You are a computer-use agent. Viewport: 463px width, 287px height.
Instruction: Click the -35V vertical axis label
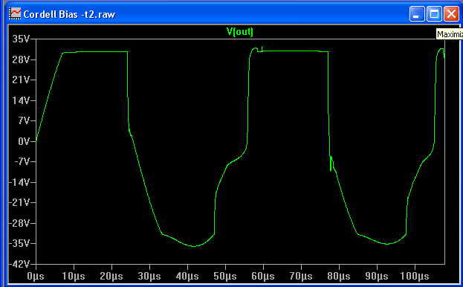[19, 244]
